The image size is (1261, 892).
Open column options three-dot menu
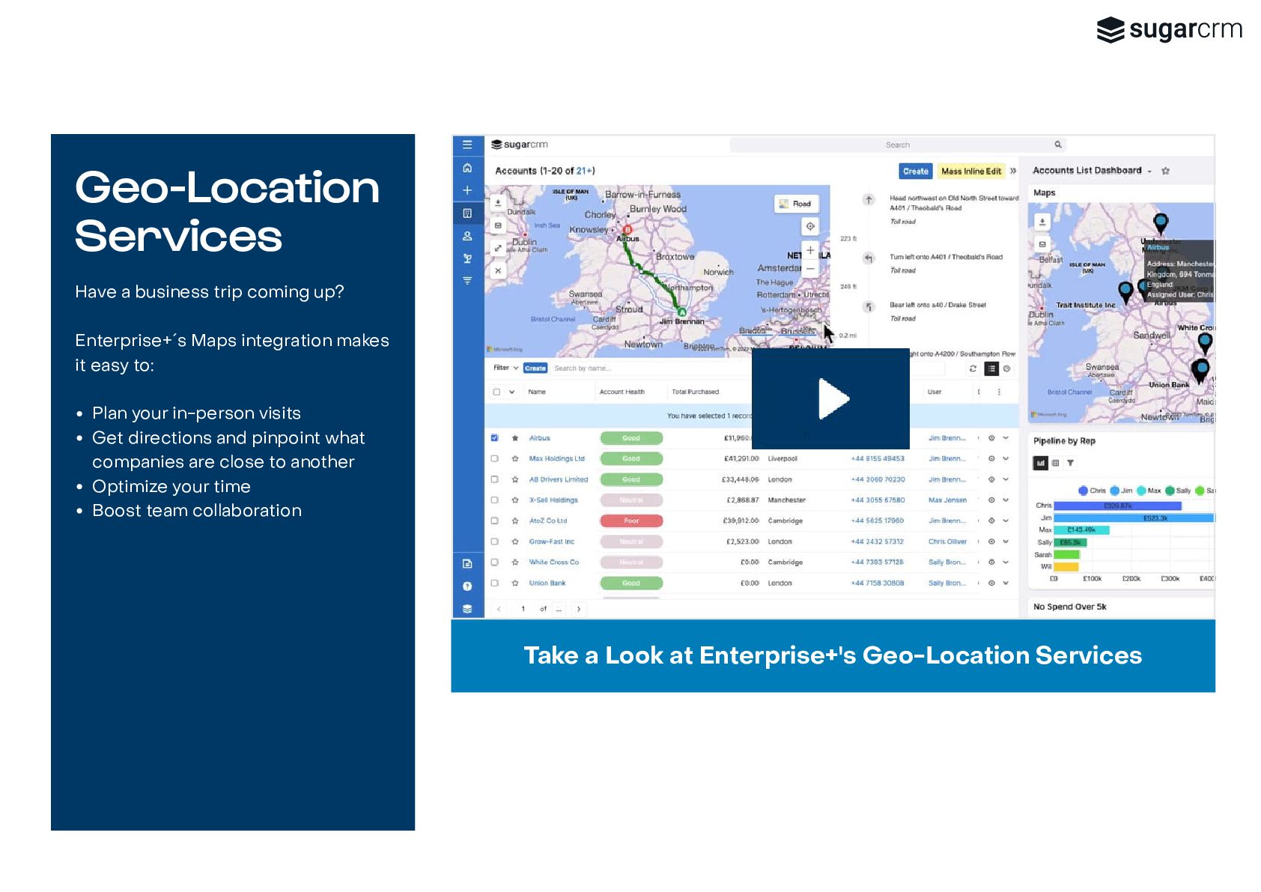(x=999, y=392)
